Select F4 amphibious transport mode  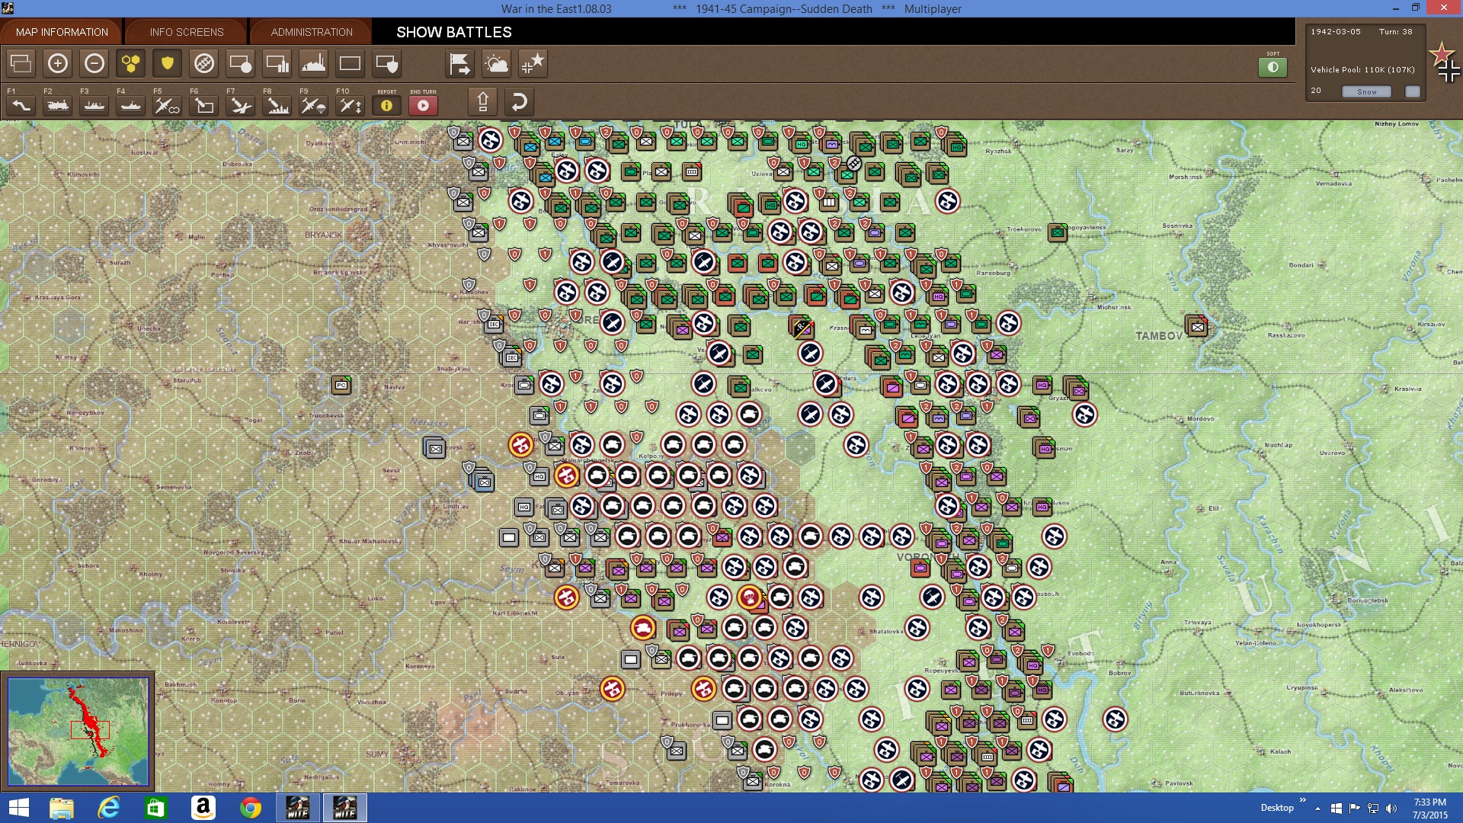131,105
